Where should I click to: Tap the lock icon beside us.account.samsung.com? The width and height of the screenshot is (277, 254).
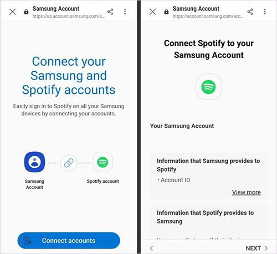click(x=26, y=12)
